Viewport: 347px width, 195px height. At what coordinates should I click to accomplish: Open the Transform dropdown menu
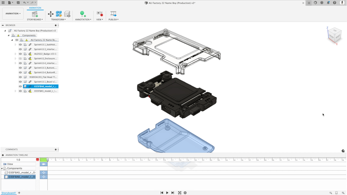pos(58,19)
